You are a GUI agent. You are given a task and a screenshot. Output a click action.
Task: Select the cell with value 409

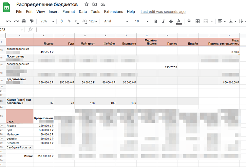[105, 101]
